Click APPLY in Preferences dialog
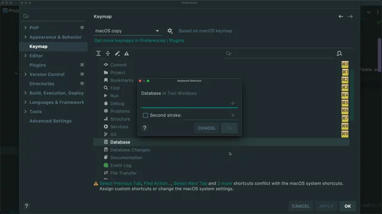The image size is (382, 214). pos(326,206)
